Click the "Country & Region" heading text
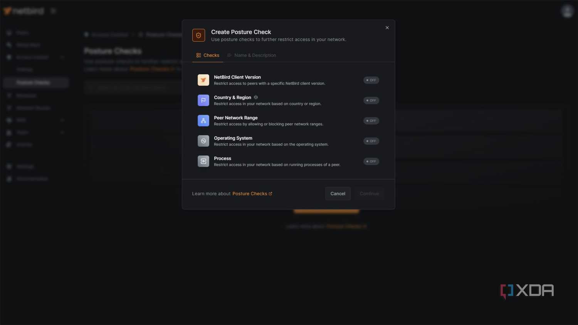Image resolution: width=578 pixels, height=325 pixels. click(x=232, y=97)
